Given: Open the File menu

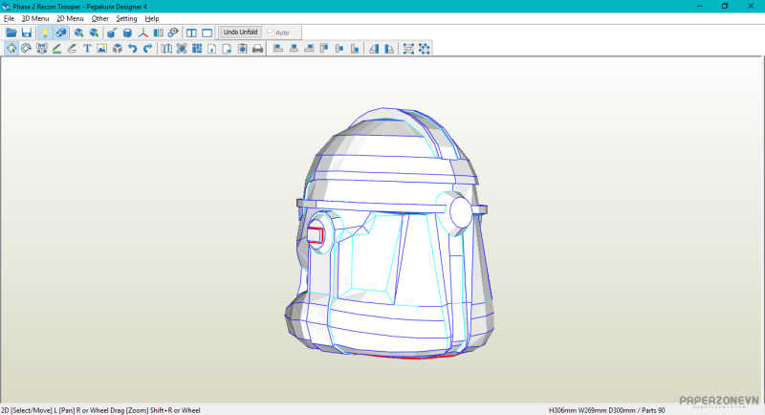Looking at the screenshot, I should click(x=9, y=18).
